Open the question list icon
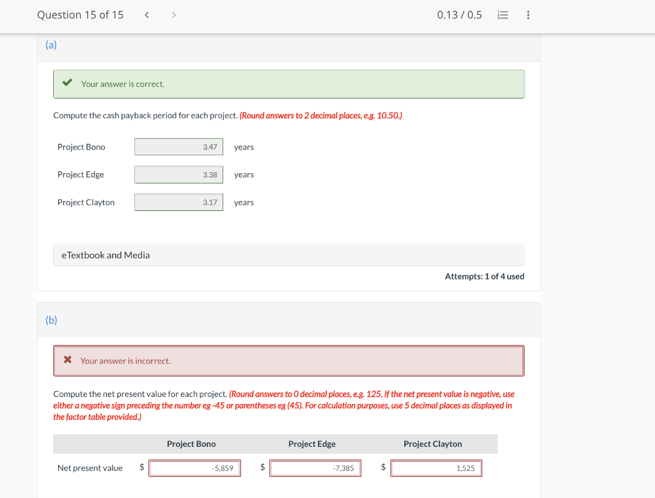Image resolution: width=655 pixels, height=498 pixels. (503, 15)
